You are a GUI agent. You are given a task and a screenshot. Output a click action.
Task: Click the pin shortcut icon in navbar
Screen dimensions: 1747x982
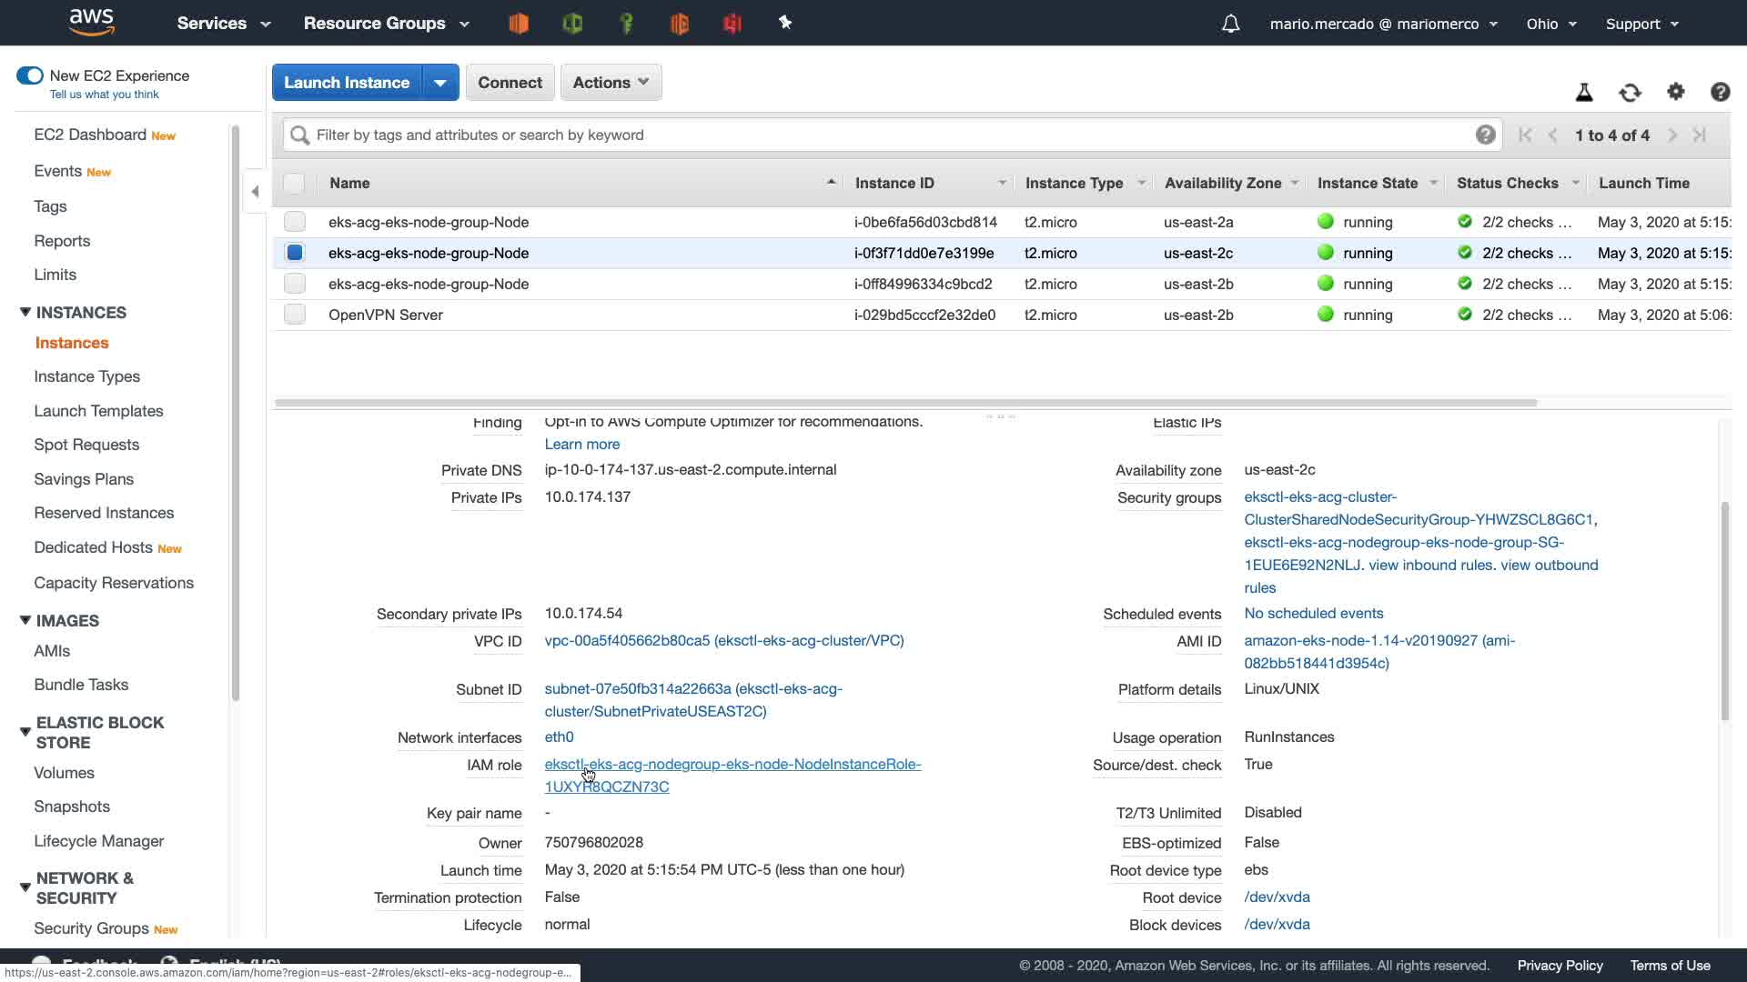click(785, 23)
